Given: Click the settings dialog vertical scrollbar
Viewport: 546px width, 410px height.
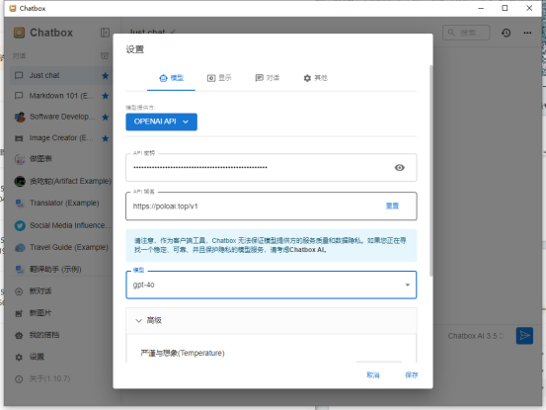Looking at the screenshot, I should (x=431, y=171).
